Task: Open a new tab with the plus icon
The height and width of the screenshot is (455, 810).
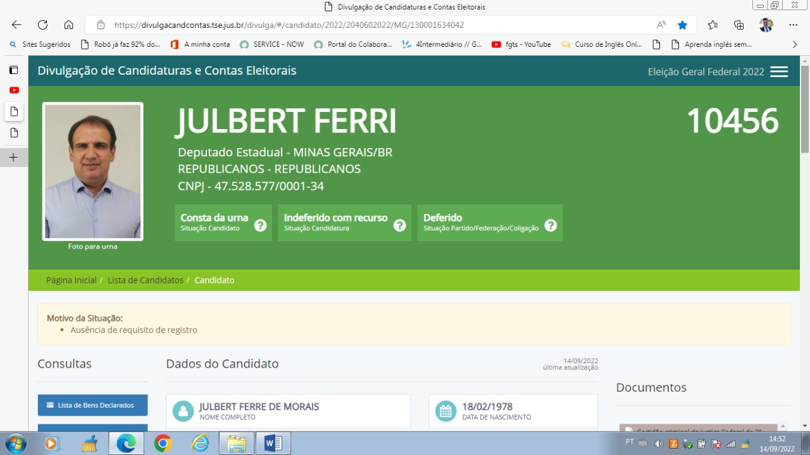Action: (x=14, y=157)
